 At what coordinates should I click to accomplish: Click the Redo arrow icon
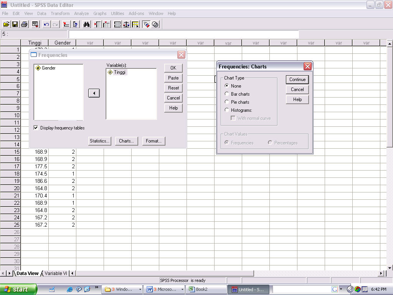55,24
